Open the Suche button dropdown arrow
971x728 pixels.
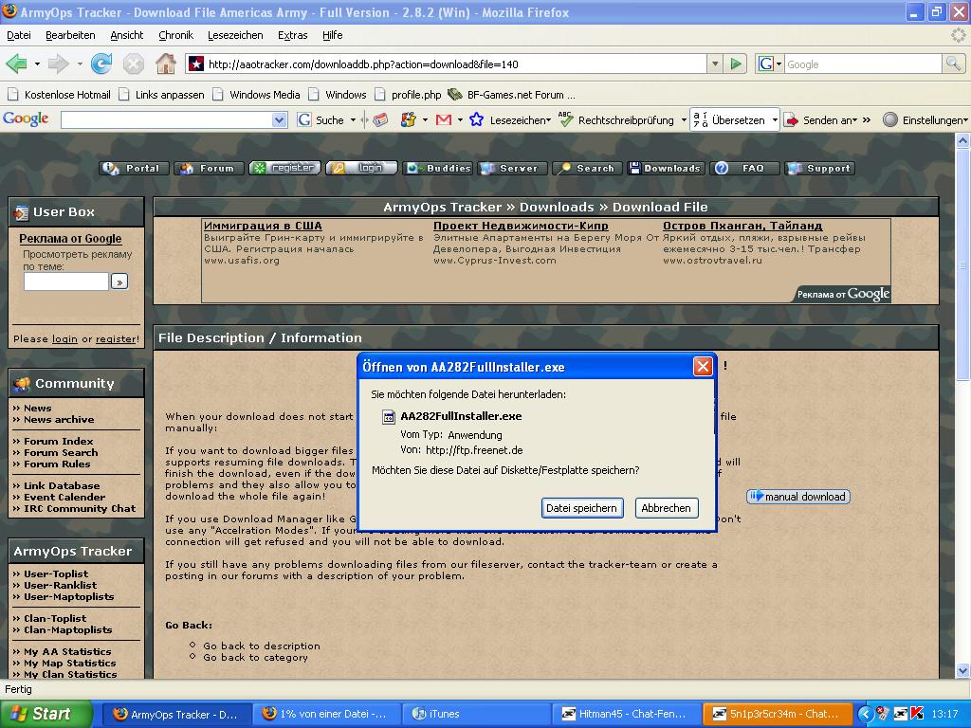(x=353, y=120)
